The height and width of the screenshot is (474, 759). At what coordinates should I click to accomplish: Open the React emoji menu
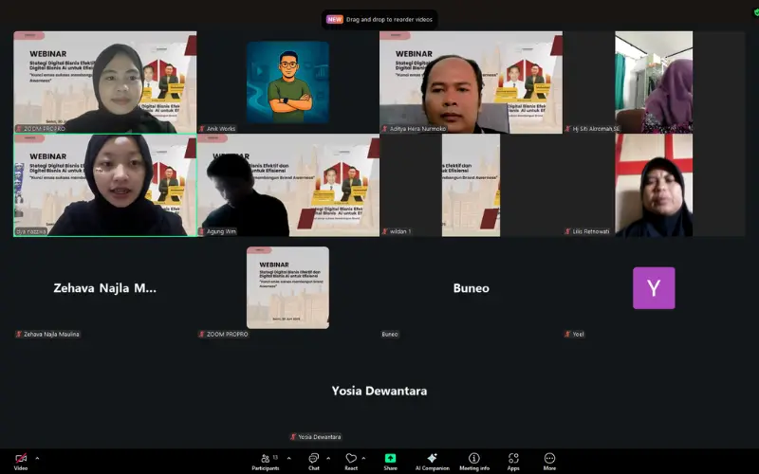pyautogui.click(x=351, y=459)
